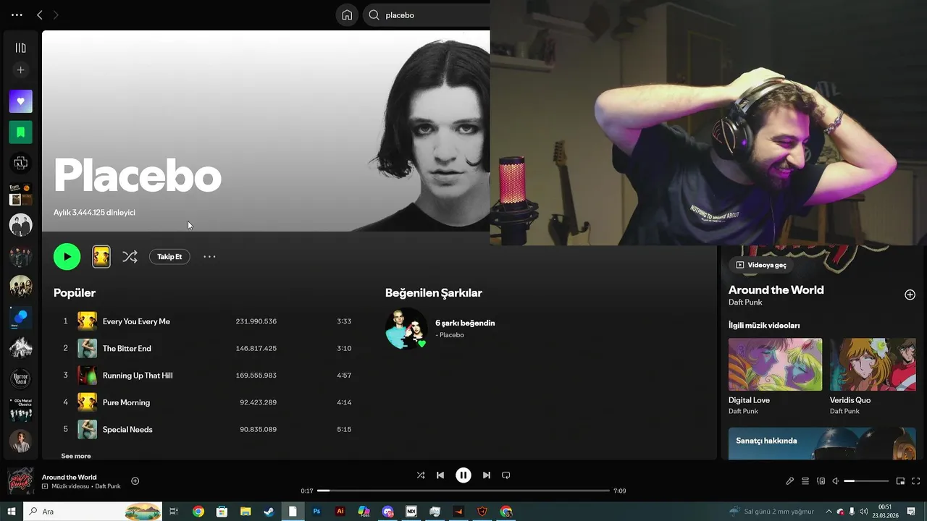927x521 pixels.
Task: Skip to next track
Action: (x=487, y=475)
